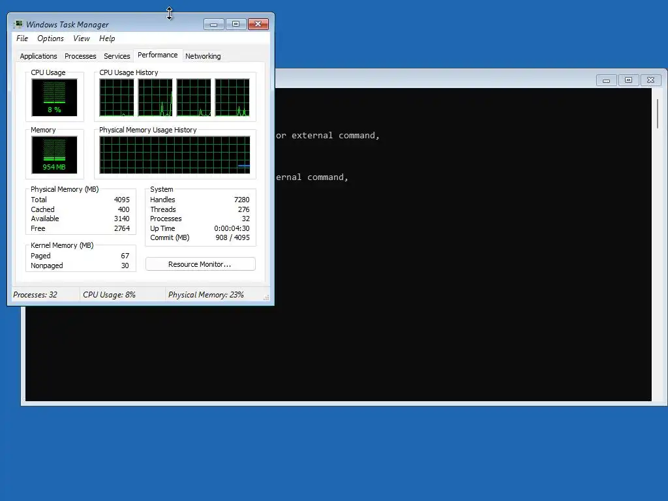Open the Help menu
The height and width of the screenshot is (501, 668).
107,38
